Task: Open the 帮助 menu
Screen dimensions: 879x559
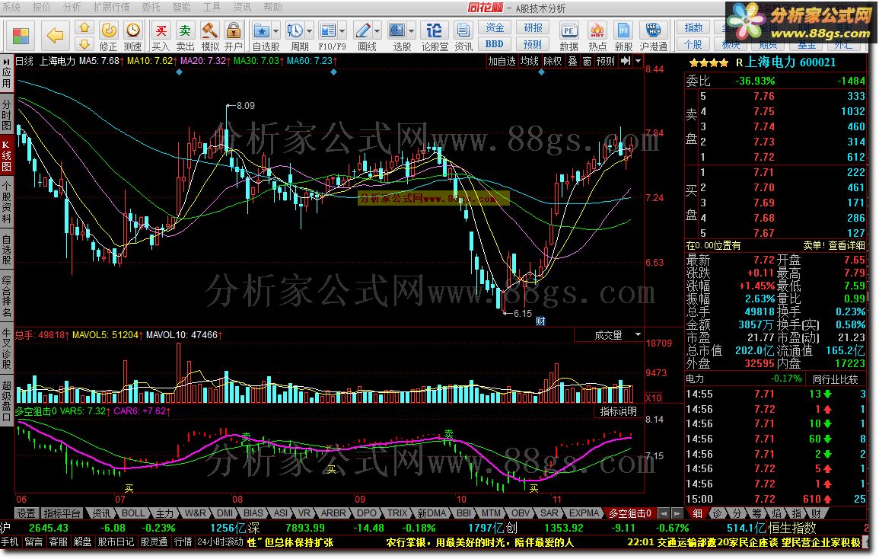Action: point(272,7)
